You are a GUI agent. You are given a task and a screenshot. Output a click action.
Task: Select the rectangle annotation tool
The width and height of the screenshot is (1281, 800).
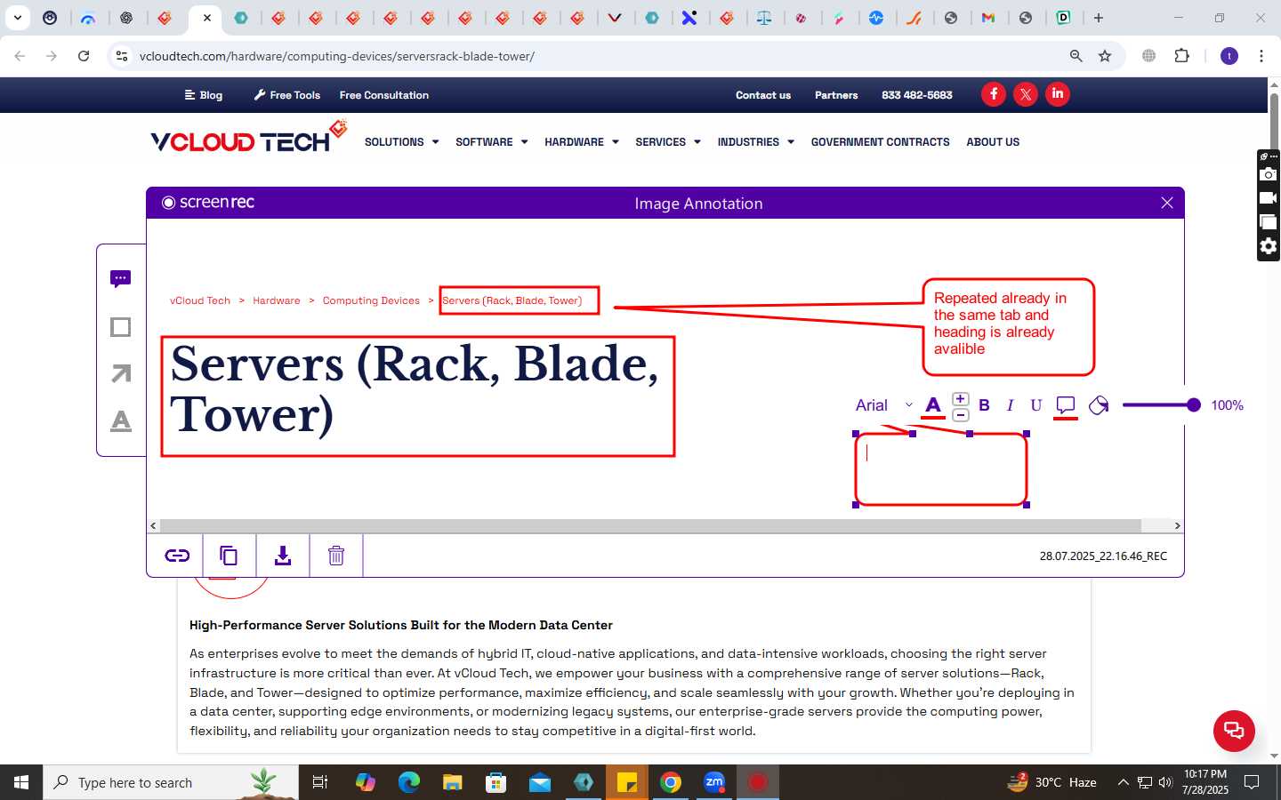121,327
